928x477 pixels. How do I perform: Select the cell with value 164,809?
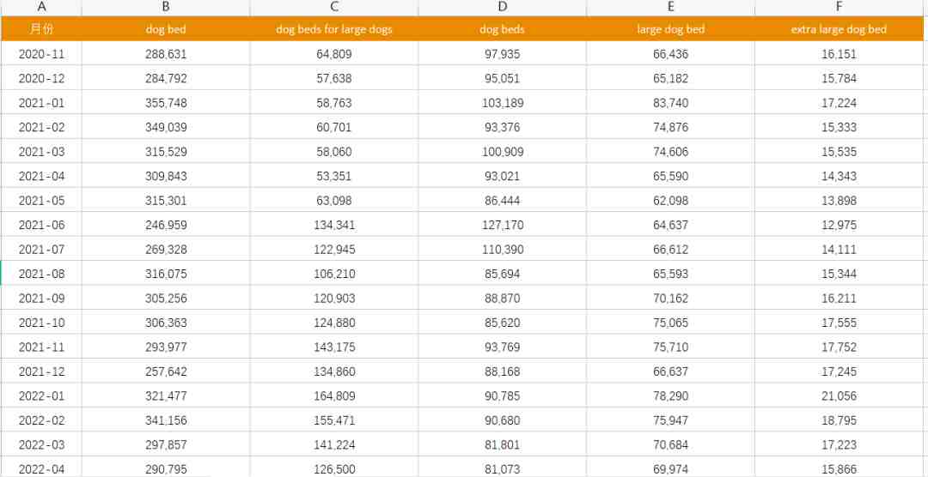pyautogui.click(x=334, y=395)
